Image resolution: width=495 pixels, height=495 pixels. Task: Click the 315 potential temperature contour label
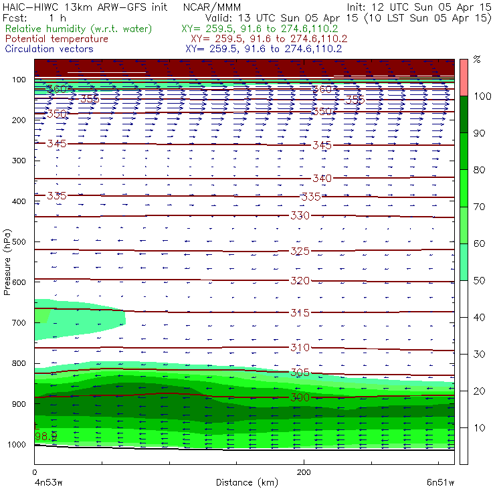tap(300, 312)
